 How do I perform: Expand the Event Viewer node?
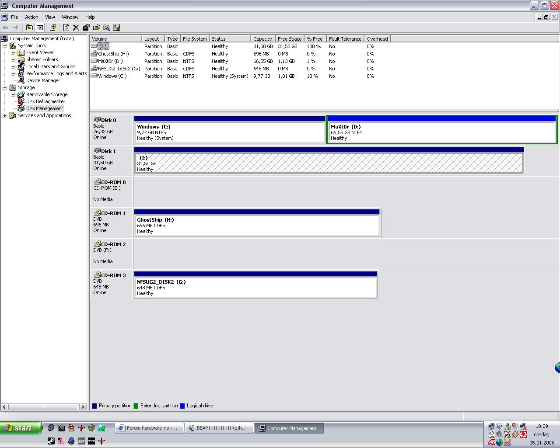[x=13, y=52]
